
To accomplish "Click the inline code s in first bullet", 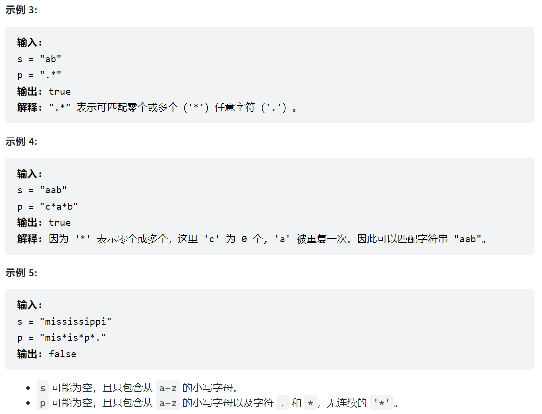I will point(42,388).
